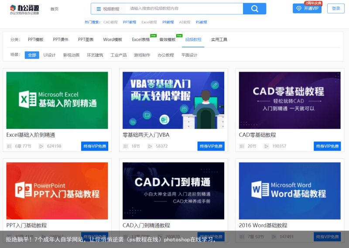Screen dimensions: 349x248
Task: Click the chapter list icon beside 6章 77节
Action: click(x=9, y=146)
